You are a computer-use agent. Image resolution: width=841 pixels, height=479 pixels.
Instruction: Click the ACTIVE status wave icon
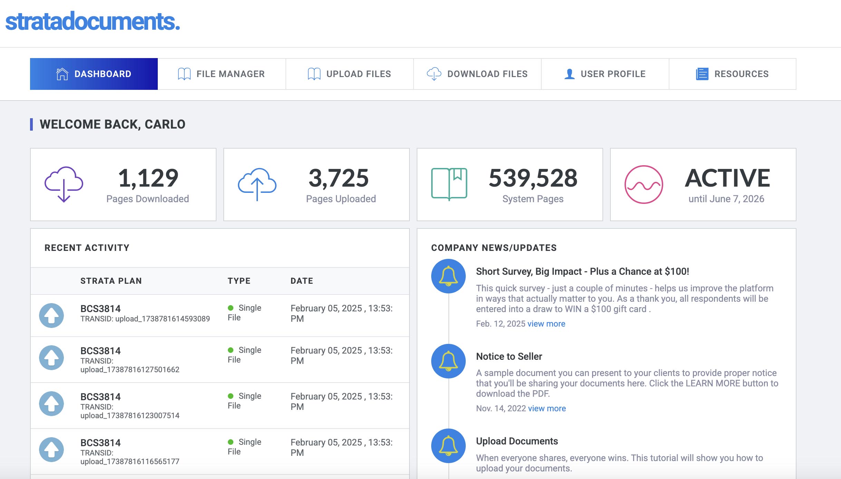[x=644, y=185]
